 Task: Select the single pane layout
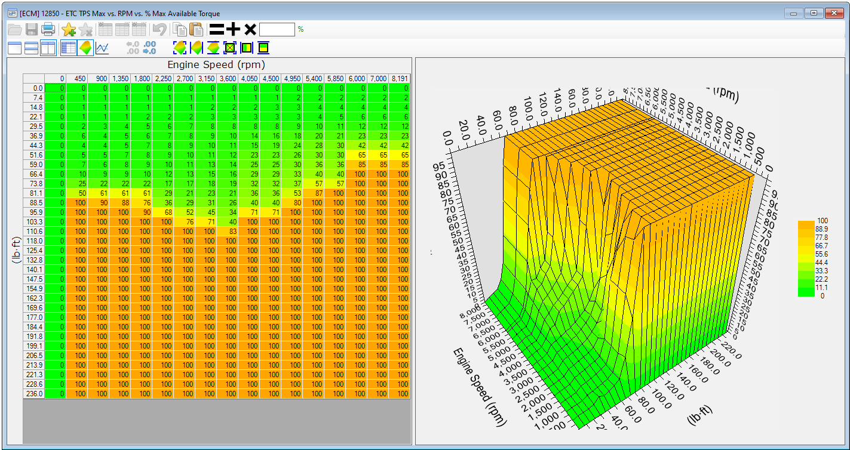[x=14, y=48]
